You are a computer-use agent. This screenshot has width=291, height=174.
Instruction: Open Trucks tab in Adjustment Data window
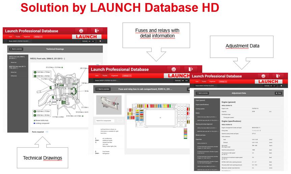(204, 81)
